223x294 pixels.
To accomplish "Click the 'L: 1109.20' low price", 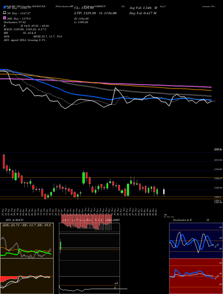I will point(81,22).
